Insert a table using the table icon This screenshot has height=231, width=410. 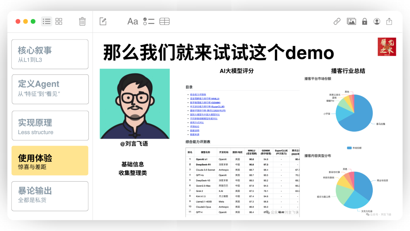point(164,21)
